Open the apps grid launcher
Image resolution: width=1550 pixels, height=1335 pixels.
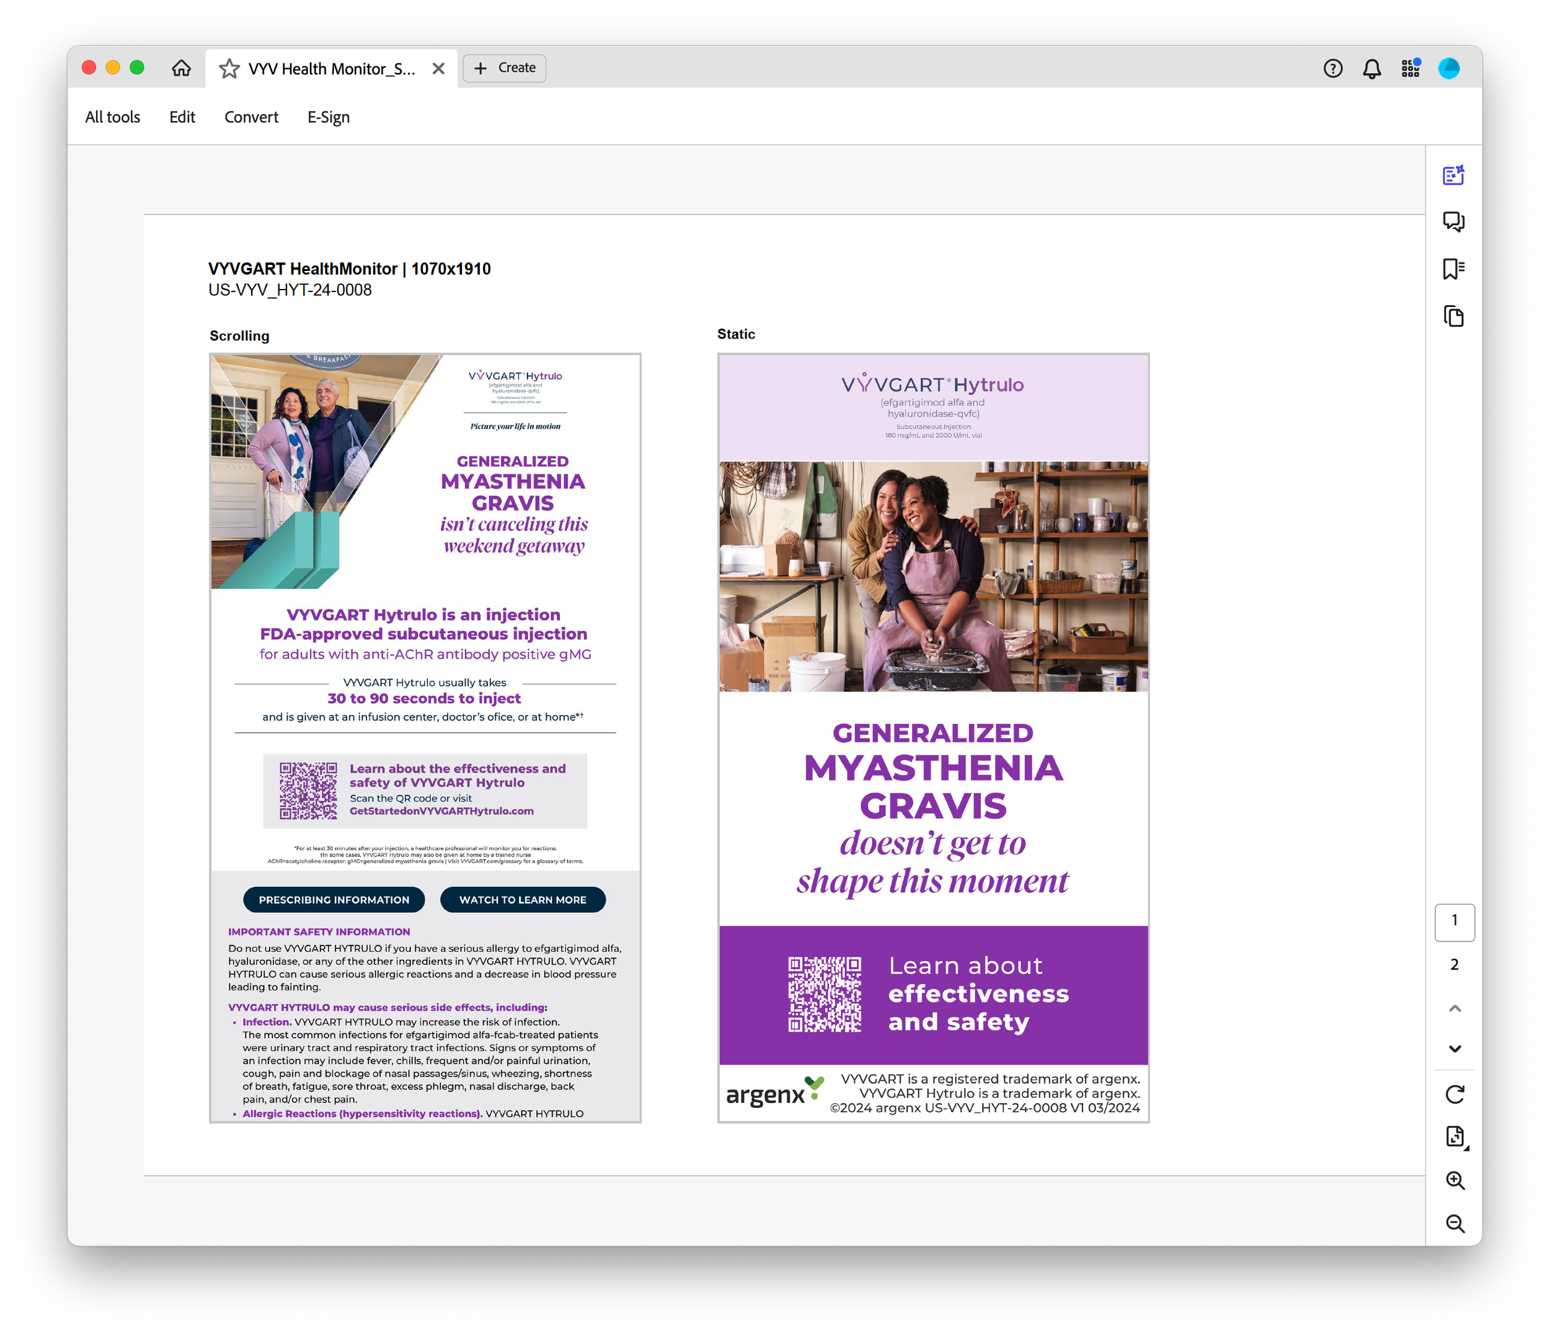pyautogui.click(x=1410, y=69)
